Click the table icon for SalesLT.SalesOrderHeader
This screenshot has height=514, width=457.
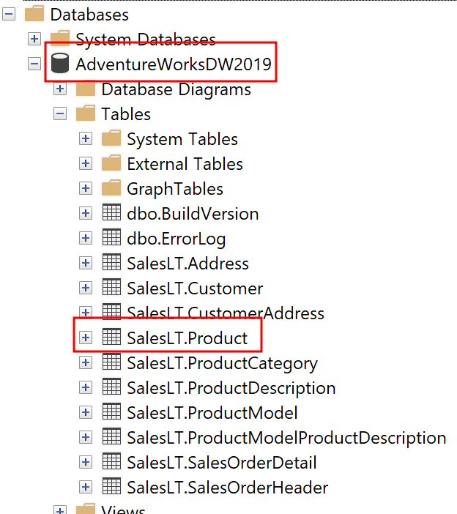[x=111, y=487]
